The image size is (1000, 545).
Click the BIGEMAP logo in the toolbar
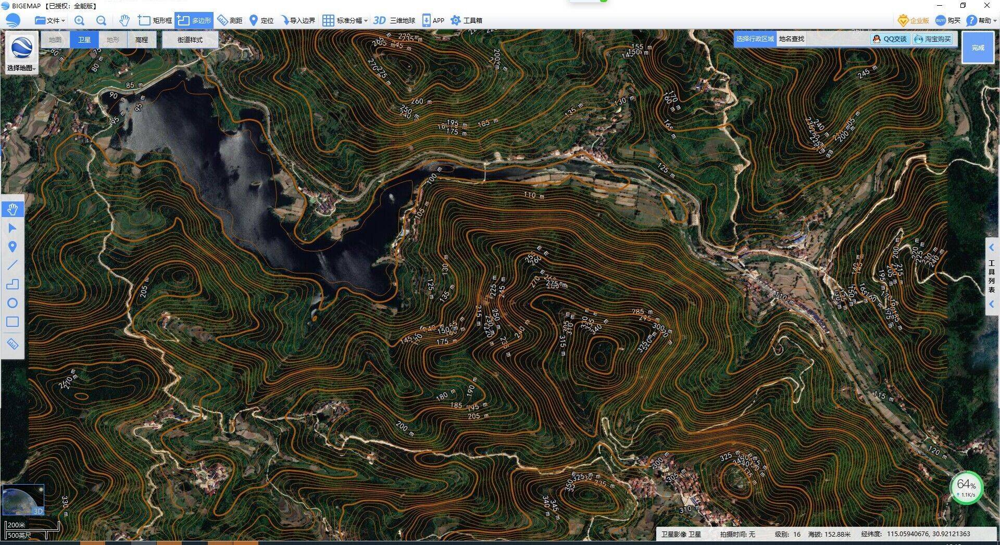(x=12, y=20)
